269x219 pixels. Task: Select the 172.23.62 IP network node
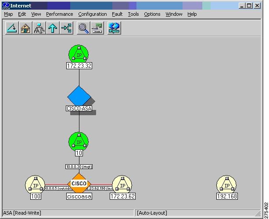tap(122, 184)
